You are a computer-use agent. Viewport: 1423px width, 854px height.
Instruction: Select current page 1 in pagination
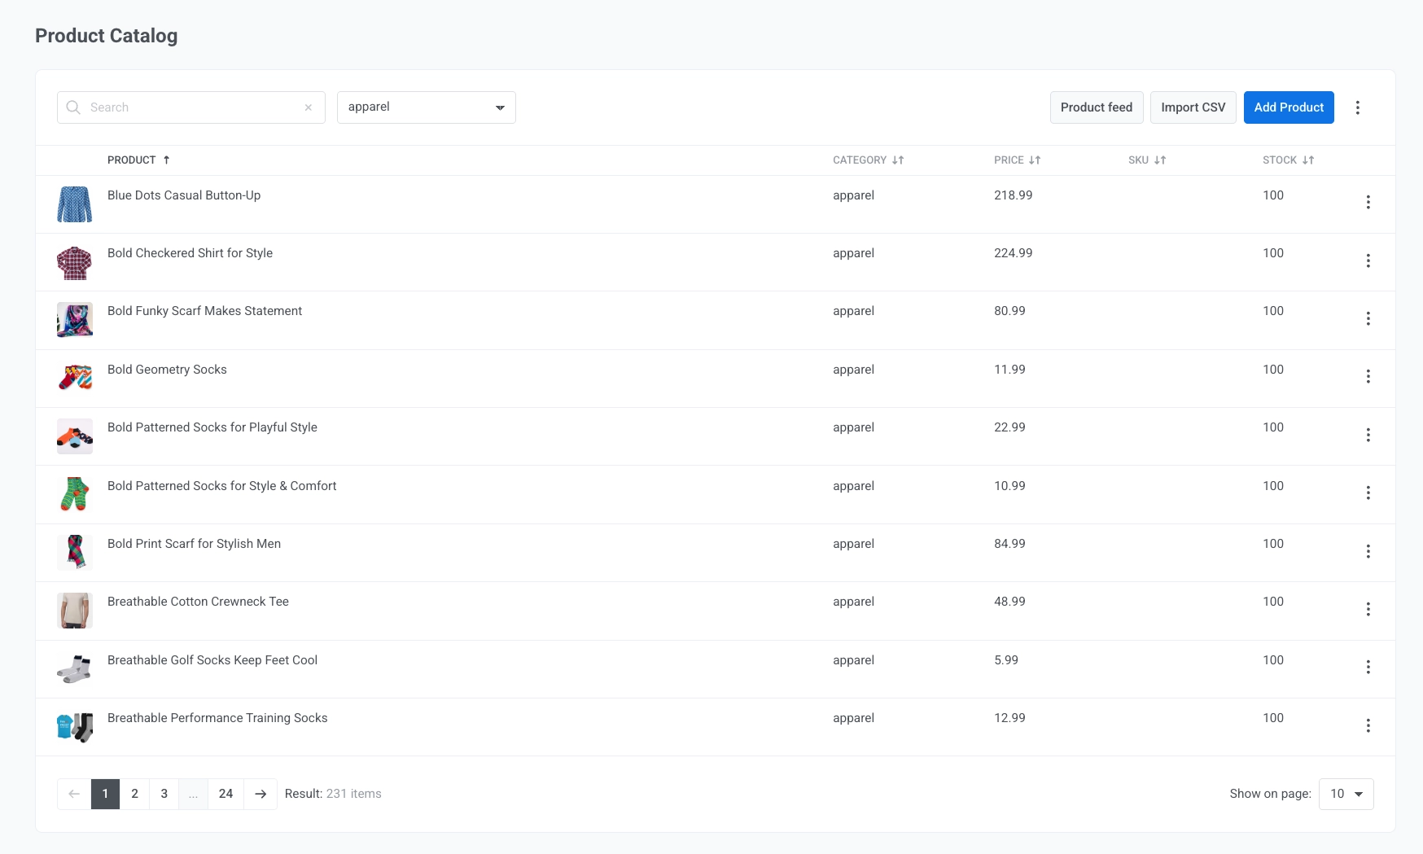point(105,794)
